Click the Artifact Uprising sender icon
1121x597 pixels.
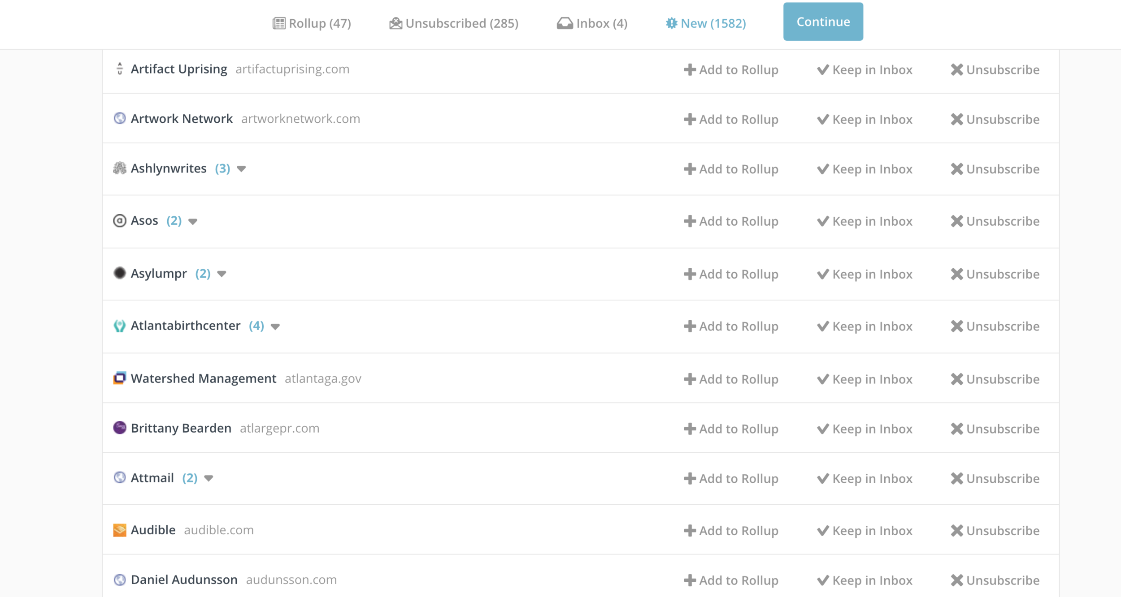click(120, 69)
